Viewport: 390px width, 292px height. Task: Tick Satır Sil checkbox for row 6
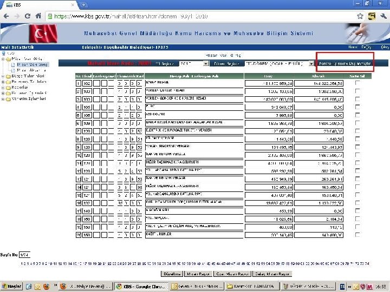point(357,123)
